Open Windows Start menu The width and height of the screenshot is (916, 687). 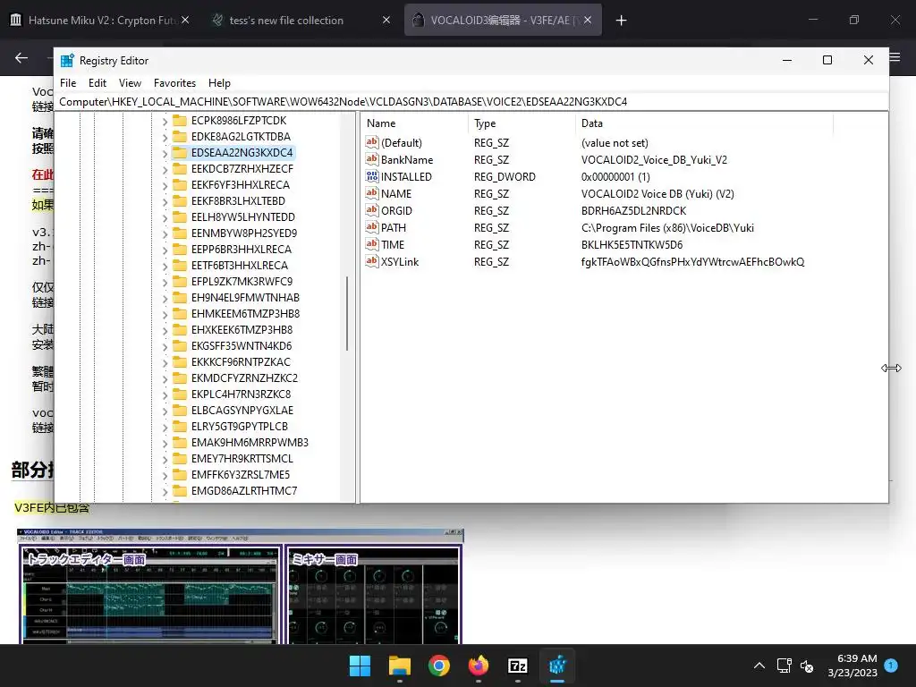(360, 666)
